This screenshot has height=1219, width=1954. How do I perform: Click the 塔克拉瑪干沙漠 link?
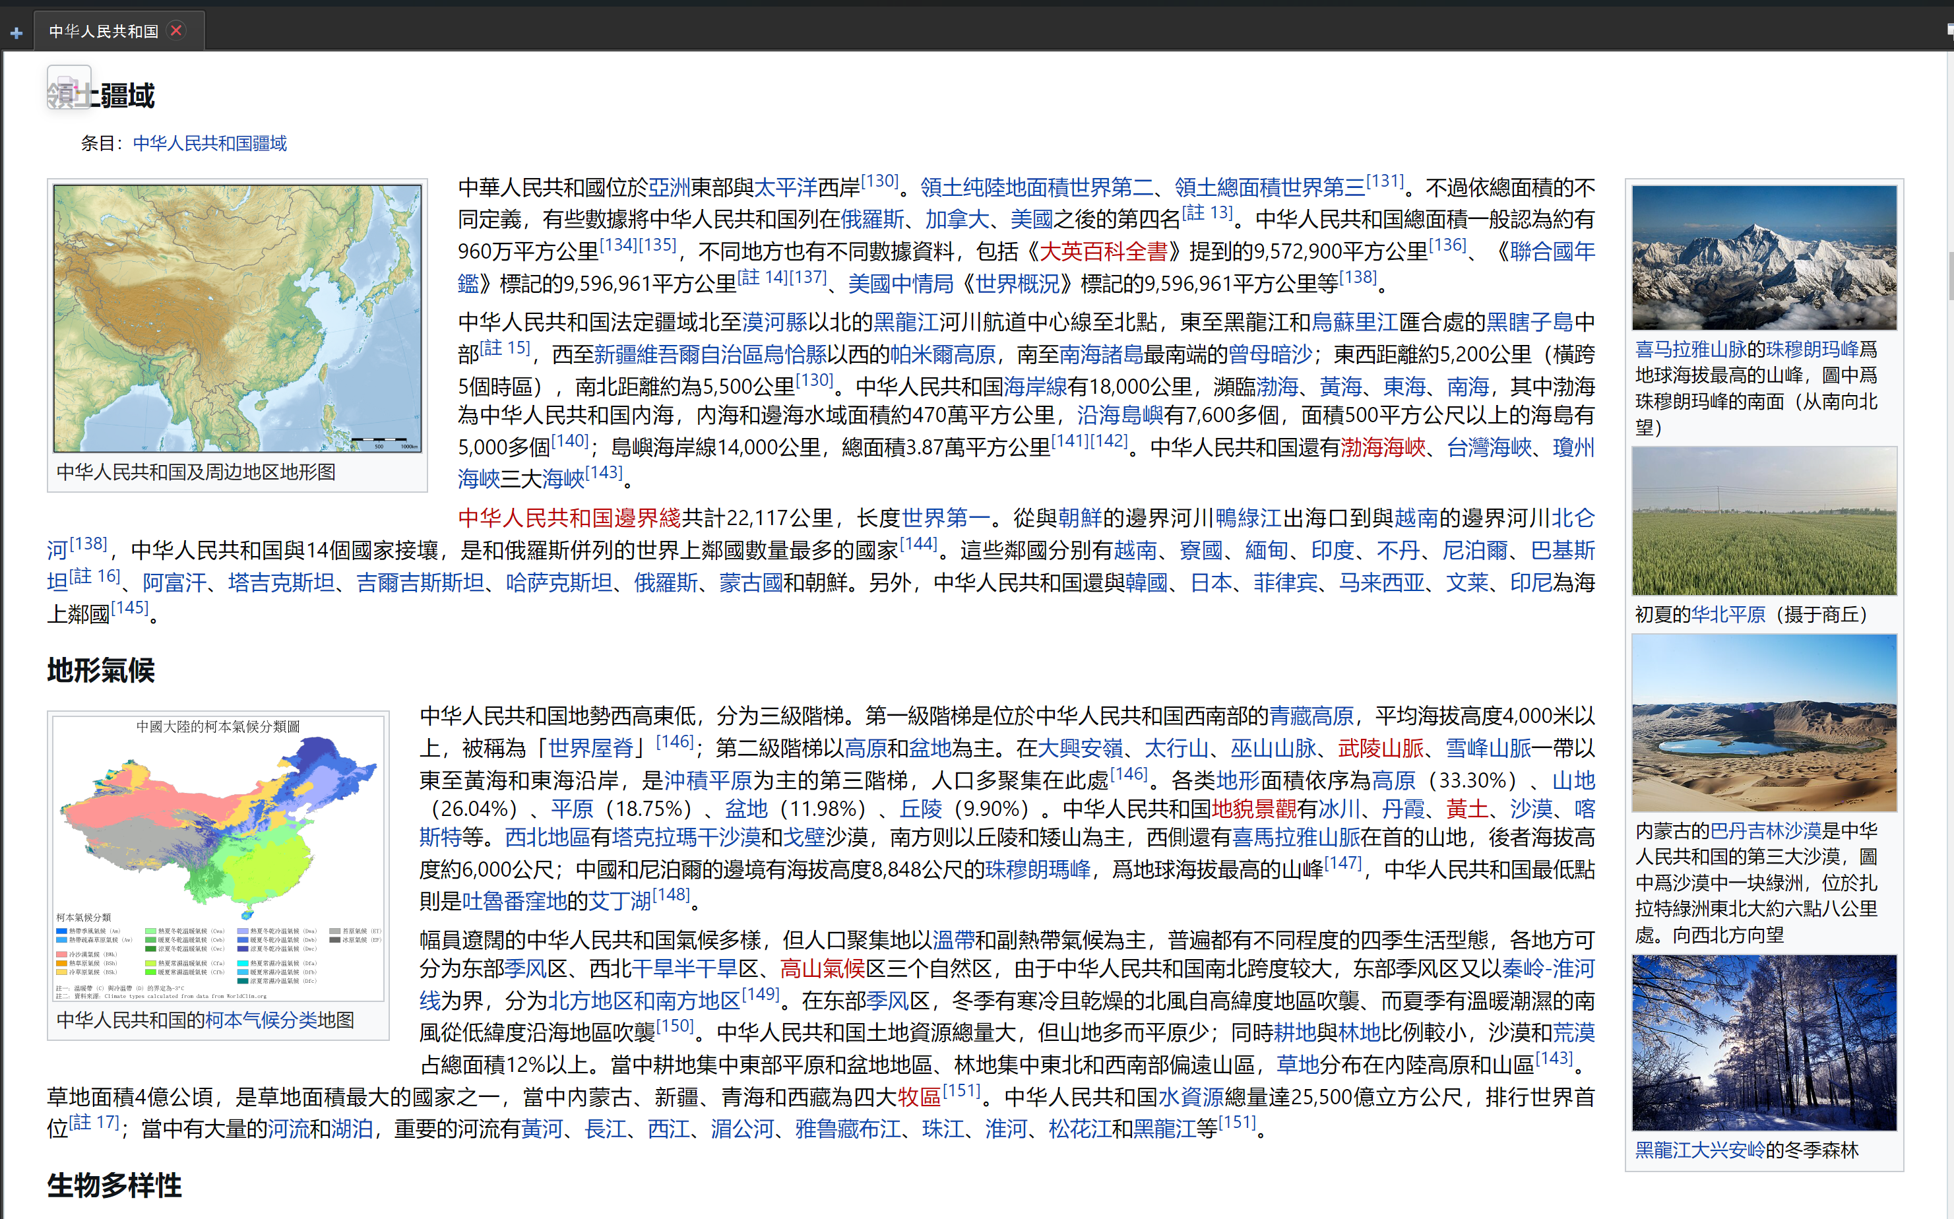pos(686,838)
